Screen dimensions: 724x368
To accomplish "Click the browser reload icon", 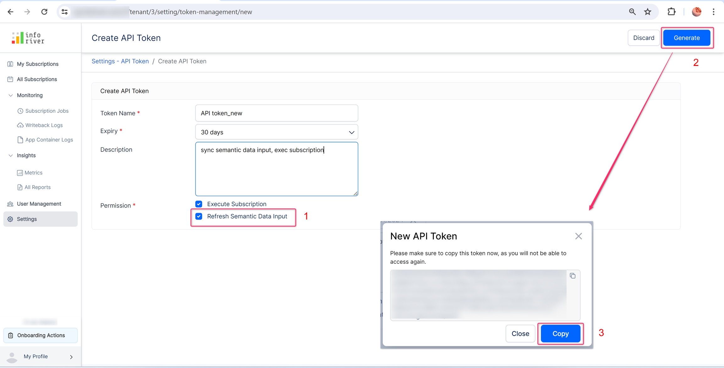I will pyautogui.click(x=44, y=12).
